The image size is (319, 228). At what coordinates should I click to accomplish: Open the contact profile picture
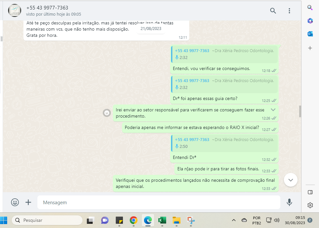point(15,10)
